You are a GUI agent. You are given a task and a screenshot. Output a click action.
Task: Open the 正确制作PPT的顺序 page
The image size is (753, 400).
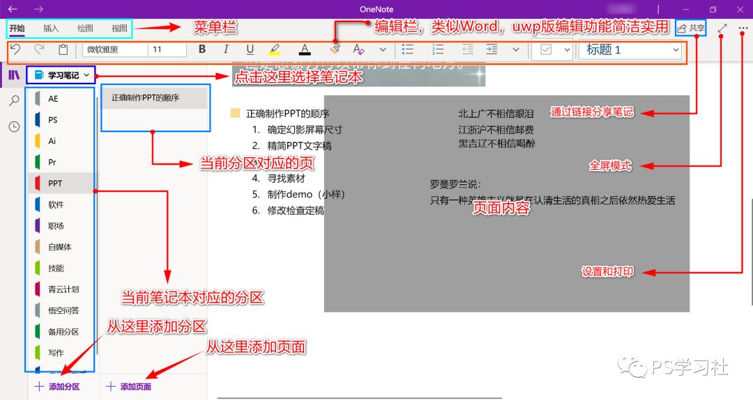[x=155, y=97]
